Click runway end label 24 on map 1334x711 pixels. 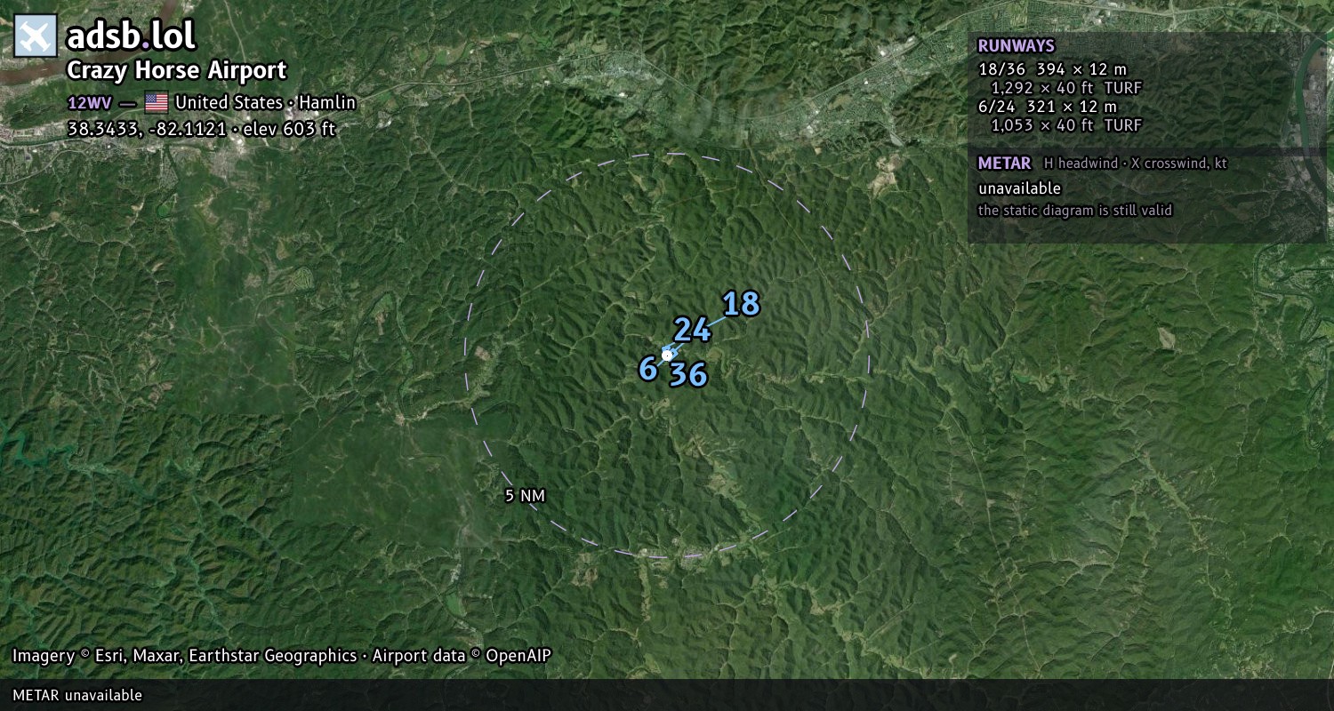point(692,330)
